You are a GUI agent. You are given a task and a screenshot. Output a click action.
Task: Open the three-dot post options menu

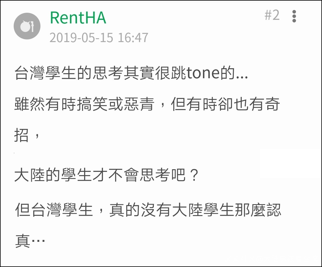(x=294, y=16)
